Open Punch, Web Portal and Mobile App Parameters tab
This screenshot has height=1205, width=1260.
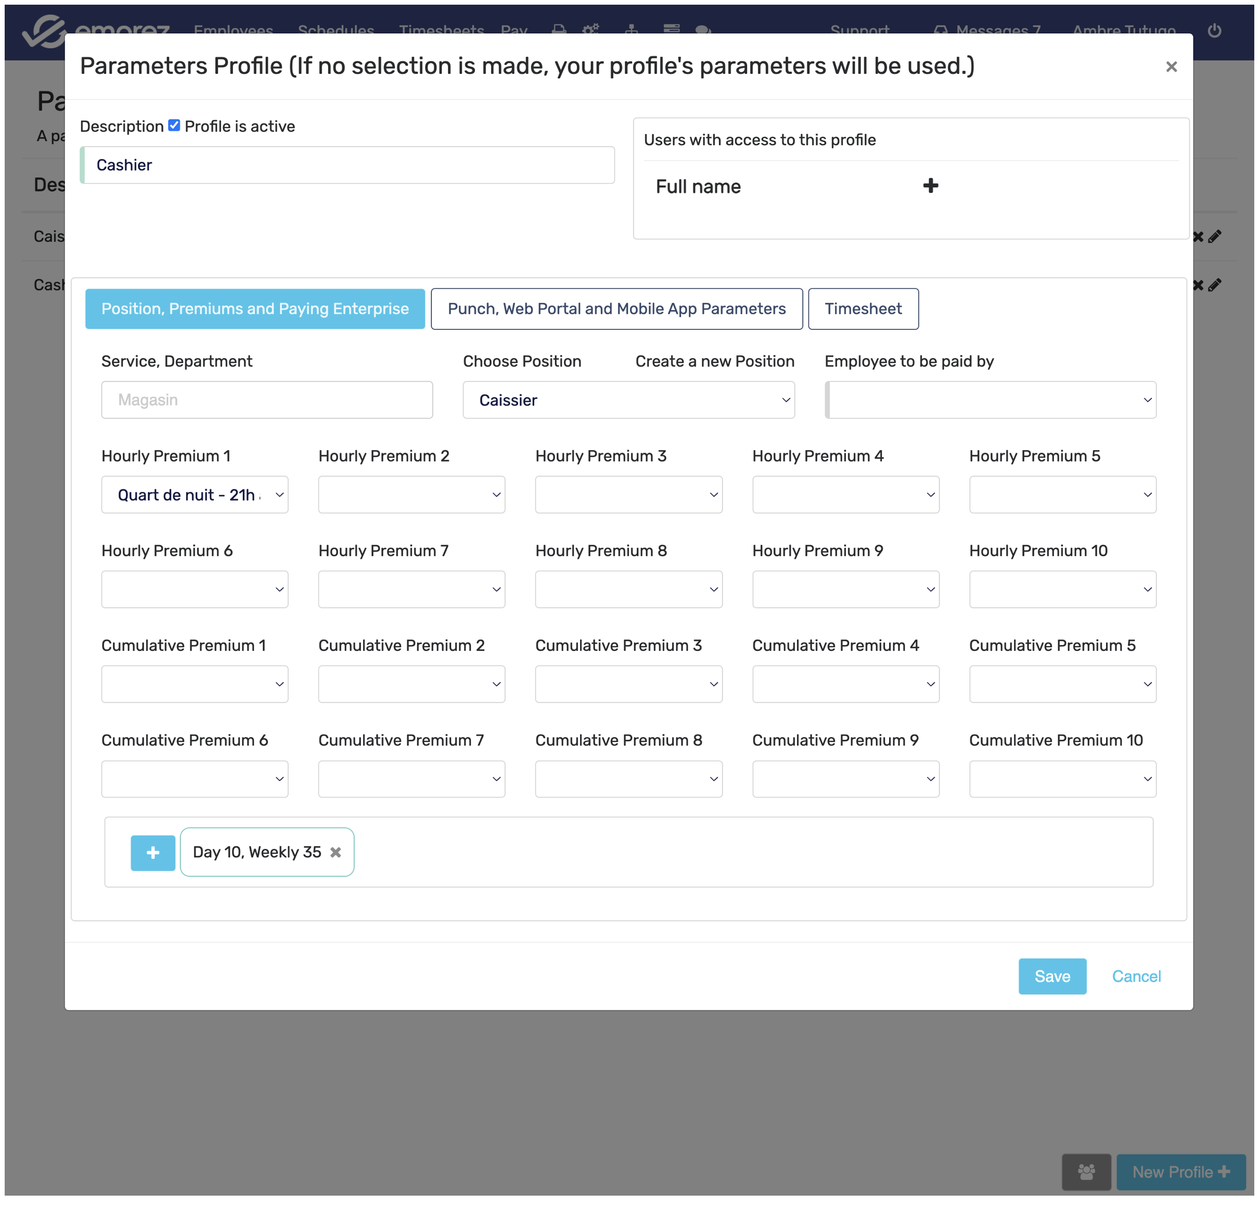[616, 309]
